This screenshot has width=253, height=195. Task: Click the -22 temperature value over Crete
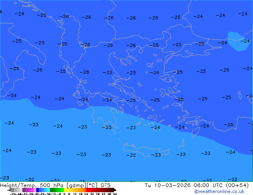click(131, 155)
